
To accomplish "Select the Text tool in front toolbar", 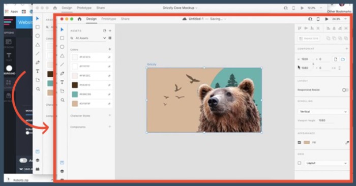I will click(x=62, y=82).
